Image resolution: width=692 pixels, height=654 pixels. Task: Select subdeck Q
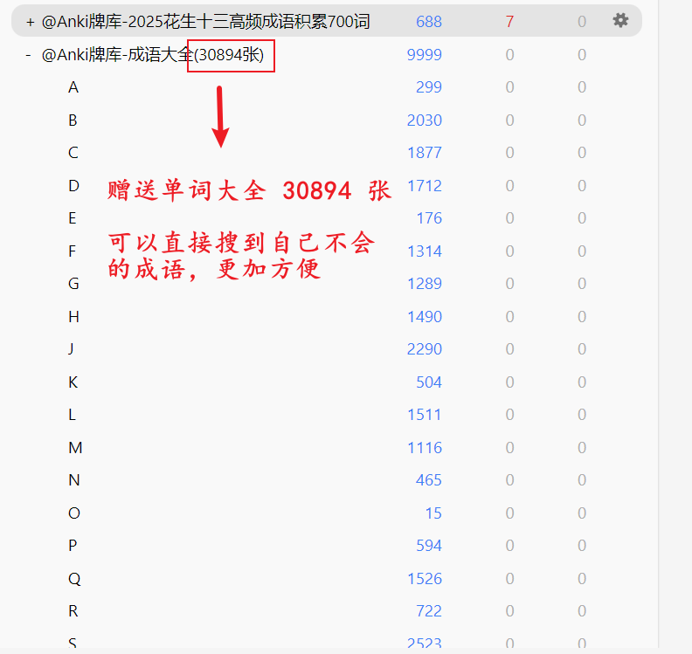[74, 579]
